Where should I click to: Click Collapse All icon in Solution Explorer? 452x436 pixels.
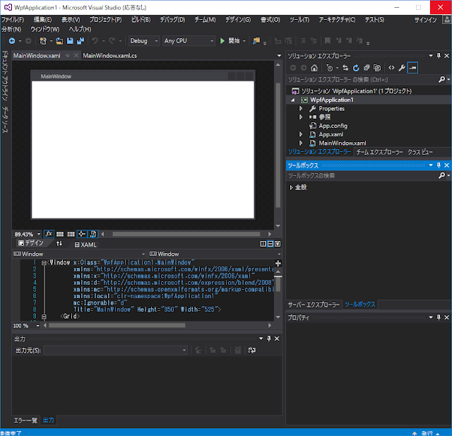tap(367, 68)
